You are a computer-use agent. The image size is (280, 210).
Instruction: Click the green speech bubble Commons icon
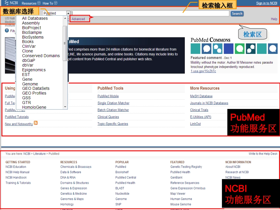240,49
